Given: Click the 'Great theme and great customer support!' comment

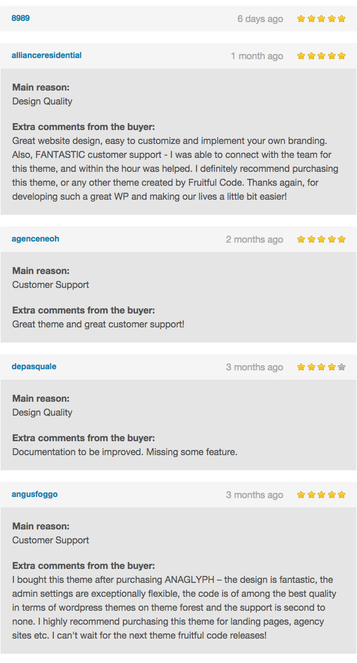Looking at the screenshot, I should pos(99,325).
